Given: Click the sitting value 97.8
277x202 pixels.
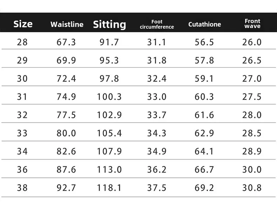Looking at the screenshot, I should click(x=109, y=79).
